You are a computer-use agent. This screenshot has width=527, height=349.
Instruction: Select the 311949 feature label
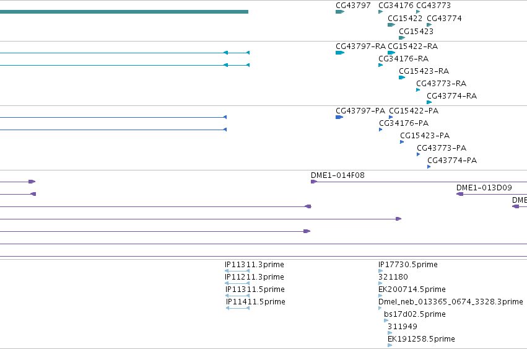pos(403,327)
